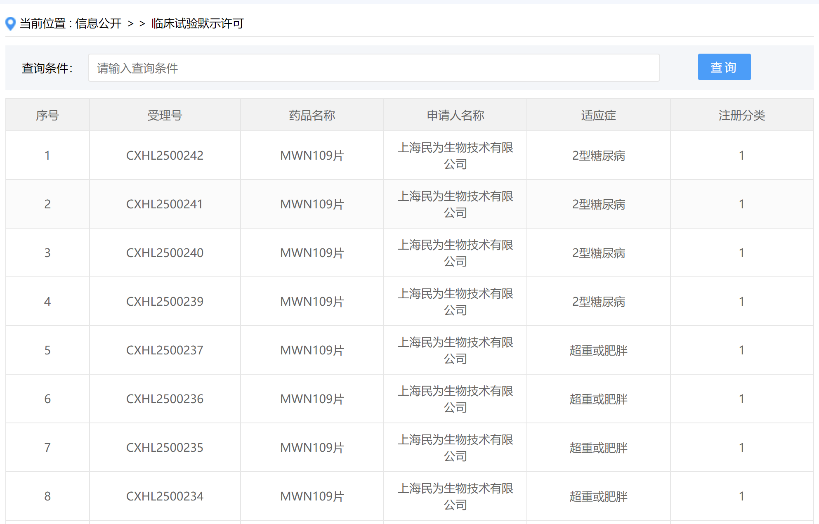Click the 申请人名称 column header
The height and width of the screenshot is (524, 819).
point(455,115)
